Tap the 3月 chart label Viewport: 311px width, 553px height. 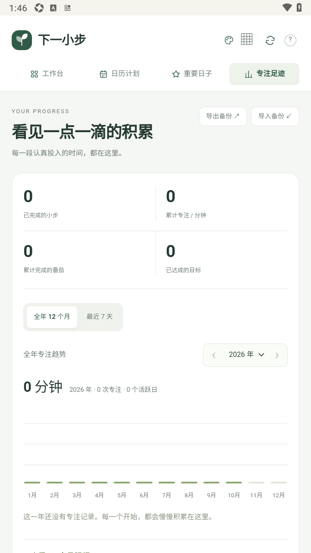tap(77, 495)
